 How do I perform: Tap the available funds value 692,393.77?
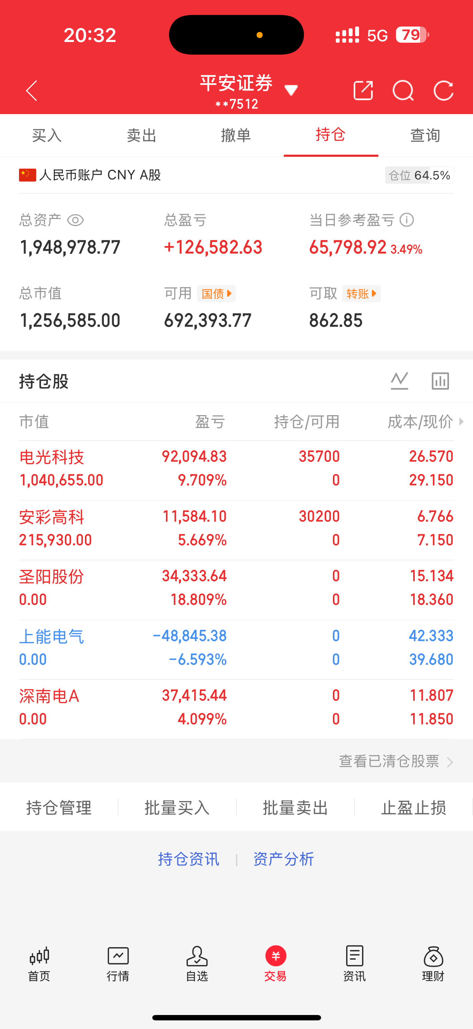[208, 320]
